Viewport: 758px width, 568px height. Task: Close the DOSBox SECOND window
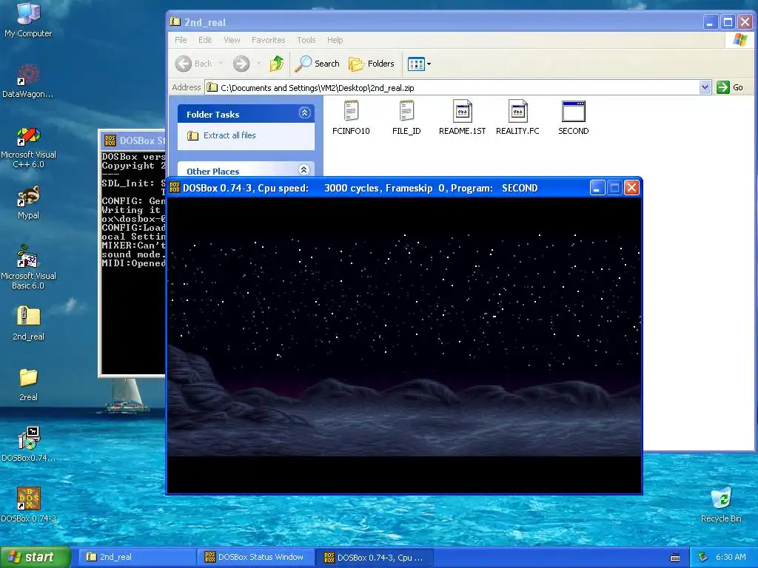(631, 187)
